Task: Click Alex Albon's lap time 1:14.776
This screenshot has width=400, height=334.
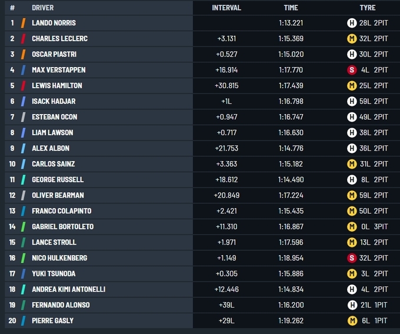Action: point(291,148)
